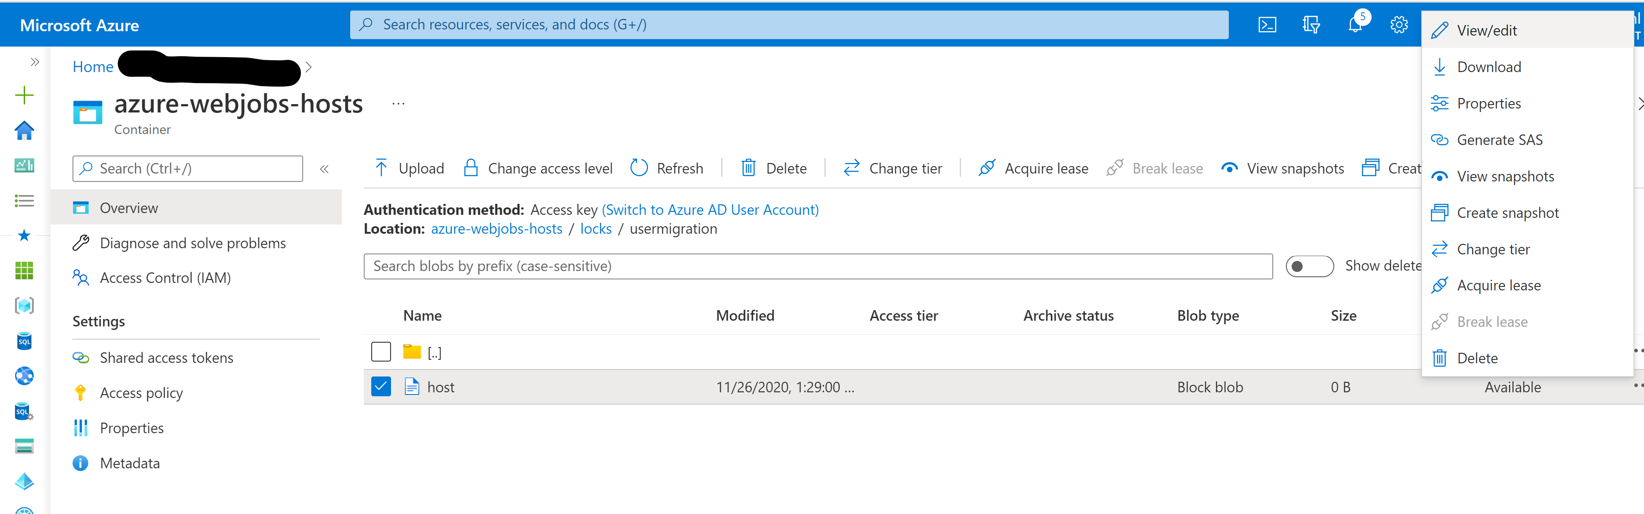Screen dimensions: 1644x514
Task: Open Azure Cloud Shell icon
Action: (1267, 25)
